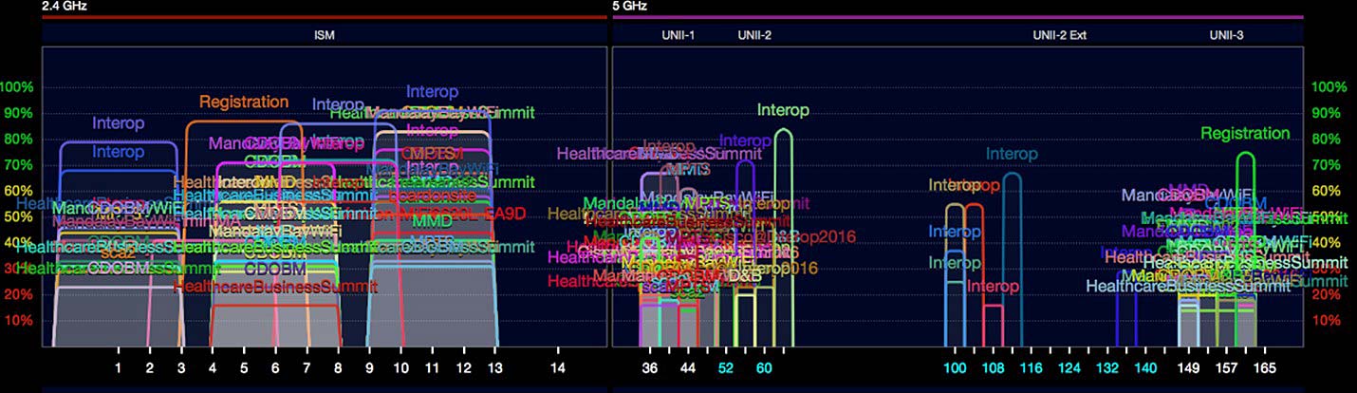
Task: Select channel 9 on the 2.4 GHz axis
Action: click(369, 366)
